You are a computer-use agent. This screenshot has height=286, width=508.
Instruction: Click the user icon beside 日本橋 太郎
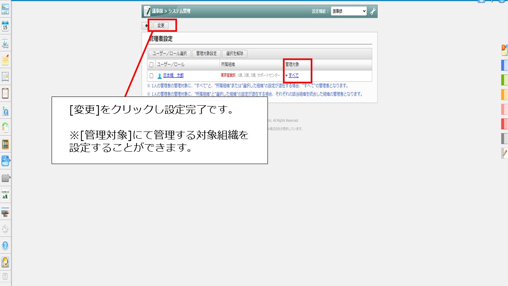coord(160,75)
